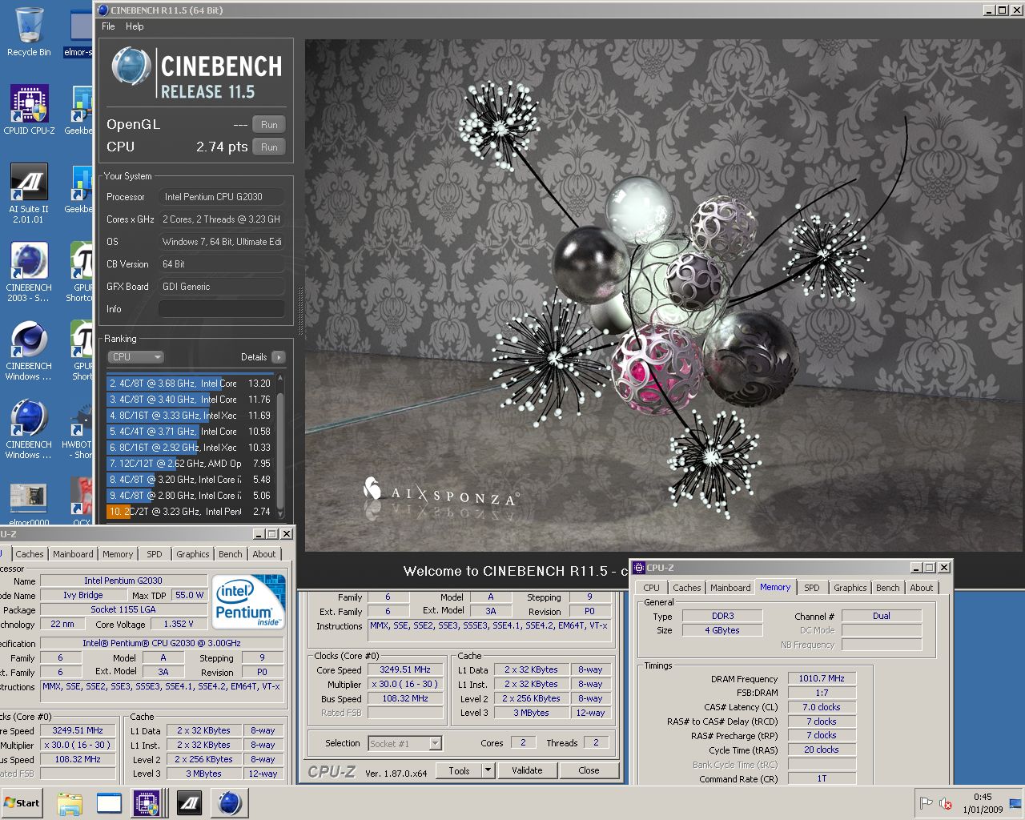Run the CPU benchmark
Viewport: 1025px width, 820px height.
coord(269,147)
